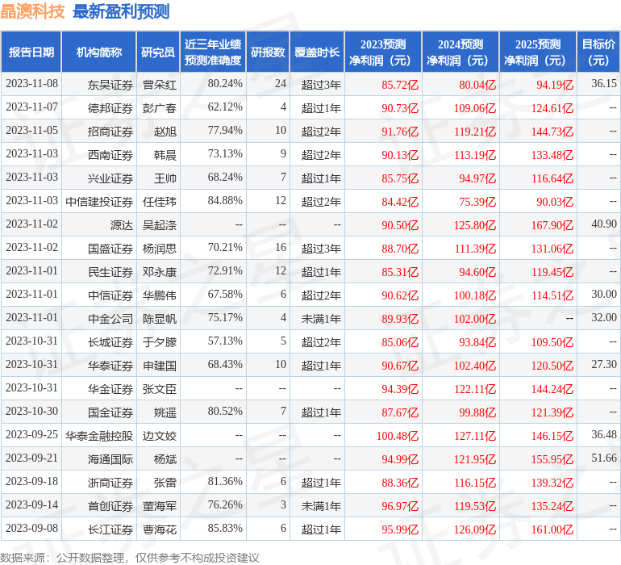Select the 华泰金融控股 institution cell
Screen dimensions: 621x565
[99, 435]
